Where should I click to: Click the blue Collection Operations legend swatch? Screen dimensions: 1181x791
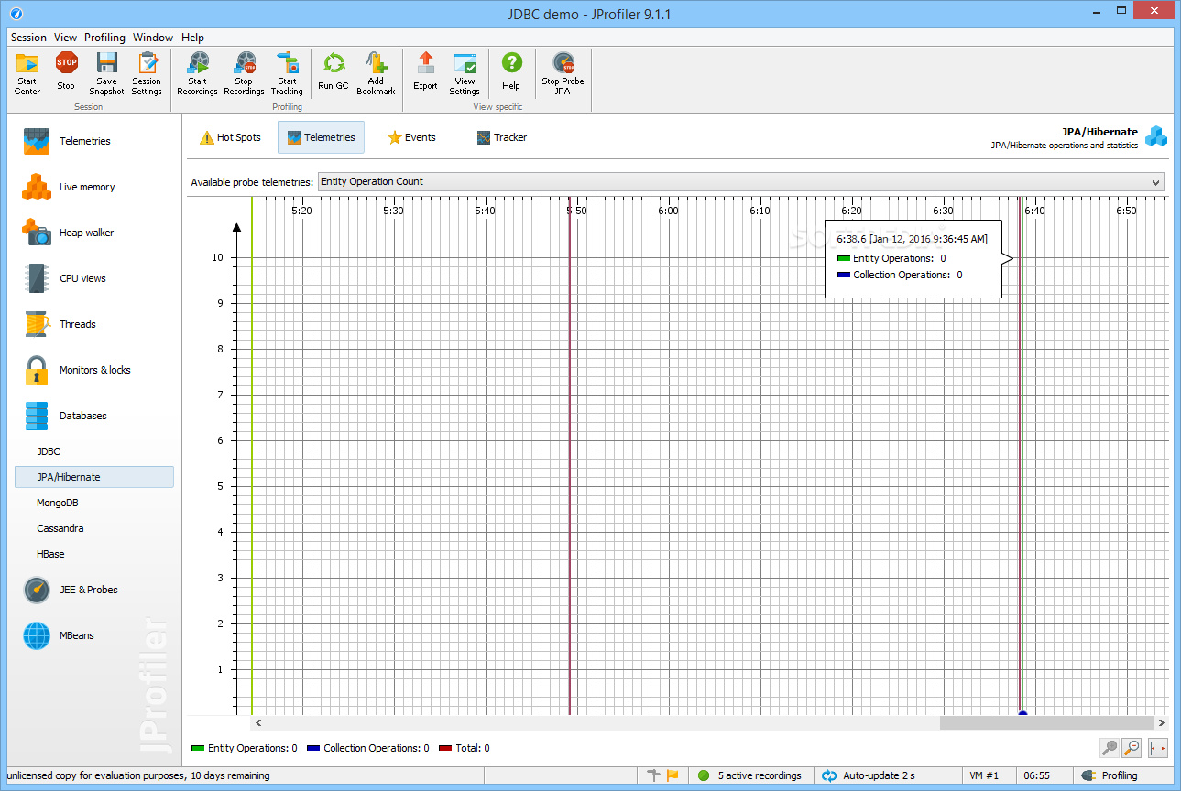[x=313, y=748]
